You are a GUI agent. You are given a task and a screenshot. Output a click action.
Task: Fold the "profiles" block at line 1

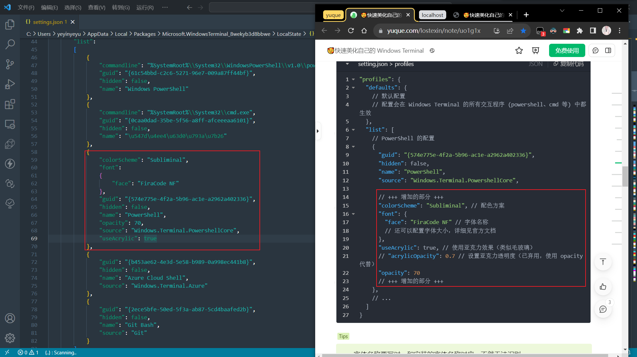click(x=354, y=80)
